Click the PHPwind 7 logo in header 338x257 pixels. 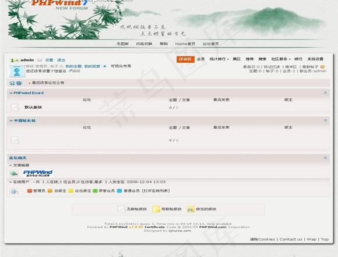(x=59, y=5)
